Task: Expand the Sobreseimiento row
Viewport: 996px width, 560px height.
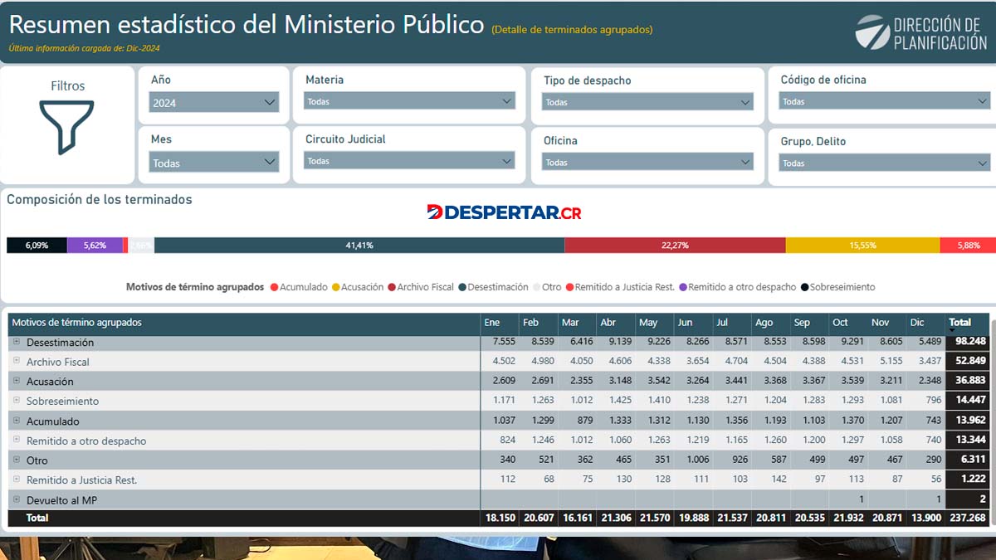Action: 17,400
